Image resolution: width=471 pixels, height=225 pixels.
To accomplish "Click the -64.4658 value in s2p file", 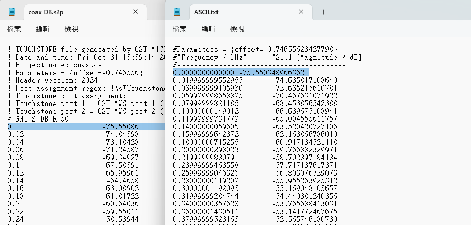I will 123,181.
